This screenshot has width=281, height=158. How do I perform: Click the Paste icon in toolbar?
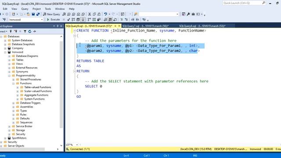[x=99, y=14]
